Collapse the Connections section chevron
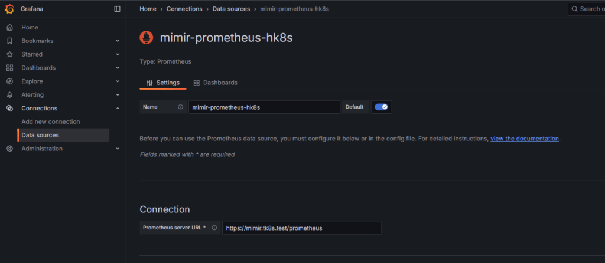The image size is (605, 263). [118, 109]
